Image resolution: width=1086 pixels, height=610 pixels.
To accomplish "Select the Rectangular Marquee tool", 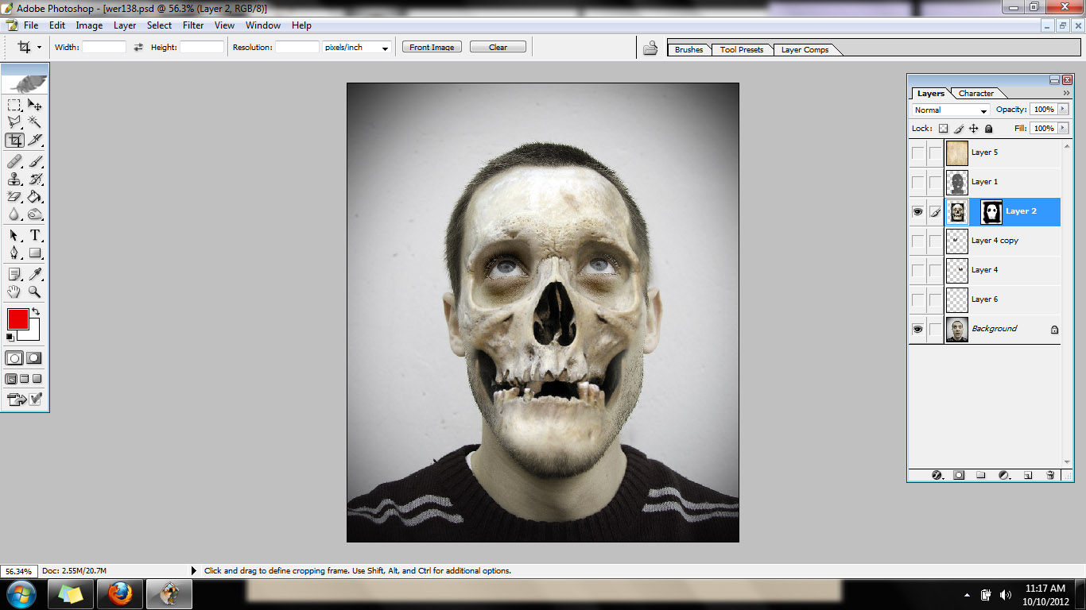I will point(14,105).
